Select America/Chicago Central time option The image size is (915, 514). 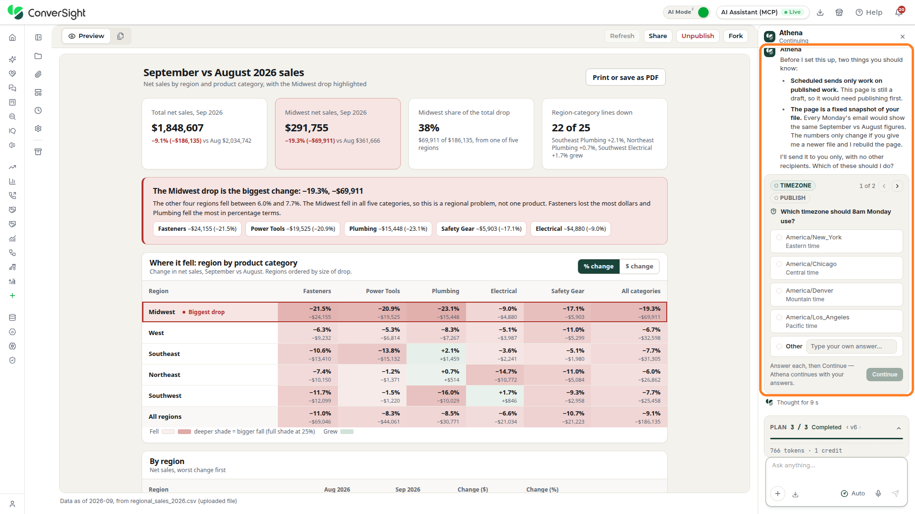tap(836, 268)
